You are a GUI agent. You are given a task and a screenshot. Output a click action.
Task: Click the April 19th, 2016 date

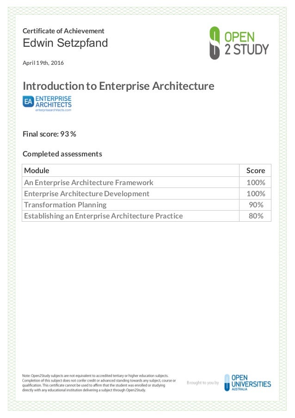tap(43, 63)
